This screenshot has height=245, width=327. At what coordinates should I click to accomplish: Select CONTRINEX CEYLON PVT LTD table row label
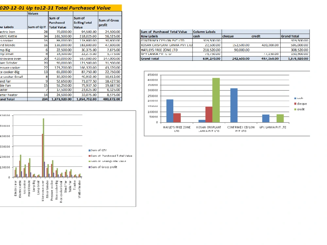(166, 41)
